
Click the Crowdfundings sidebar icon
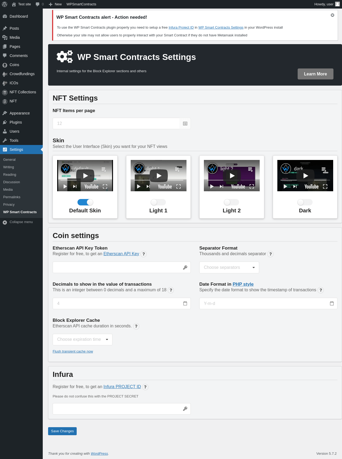(5, 74)
